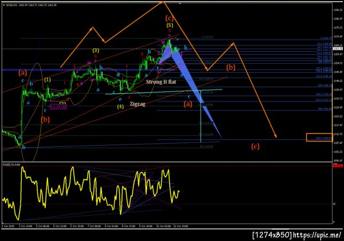Click the highlighted current price tag 1163.35

pyautogui.click(x=338, y=49)
